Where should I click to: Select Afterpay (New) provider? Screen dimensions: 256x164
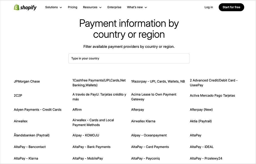pos(201,110)
